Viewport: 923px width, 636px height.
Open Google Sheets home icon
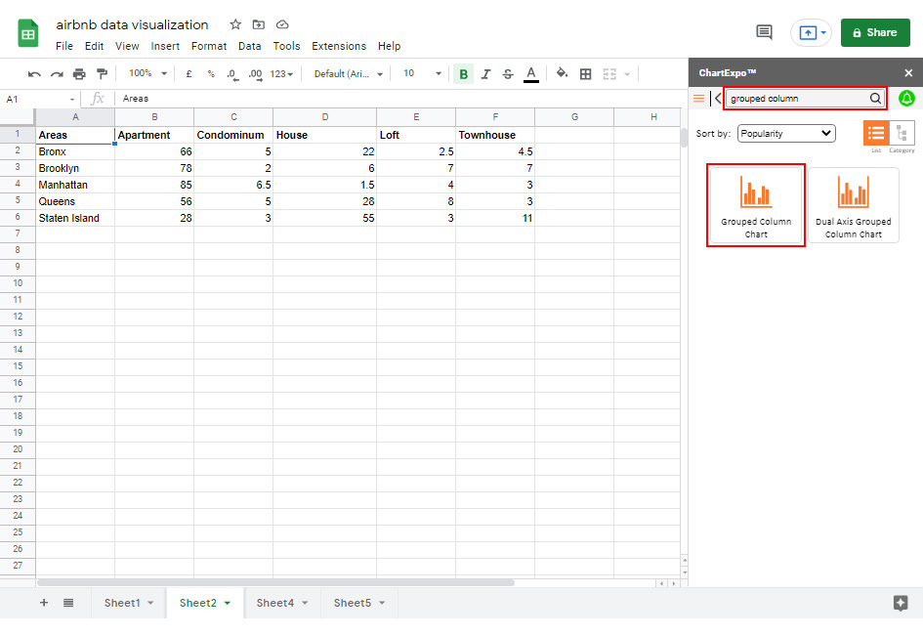point(27,33)
